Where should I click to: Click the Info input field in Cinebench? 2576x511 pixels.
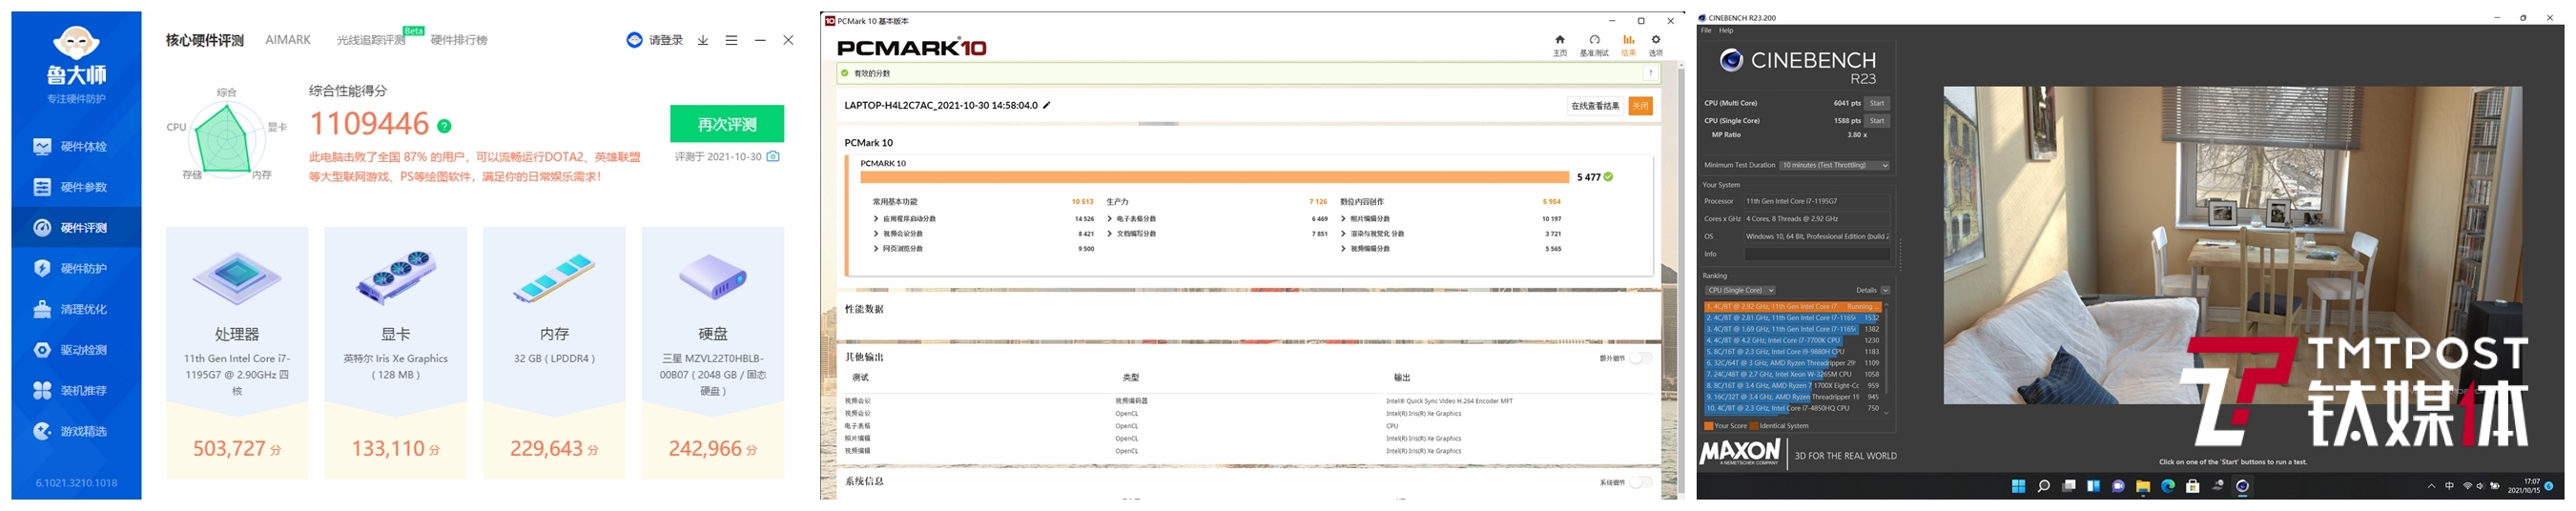1817,254
